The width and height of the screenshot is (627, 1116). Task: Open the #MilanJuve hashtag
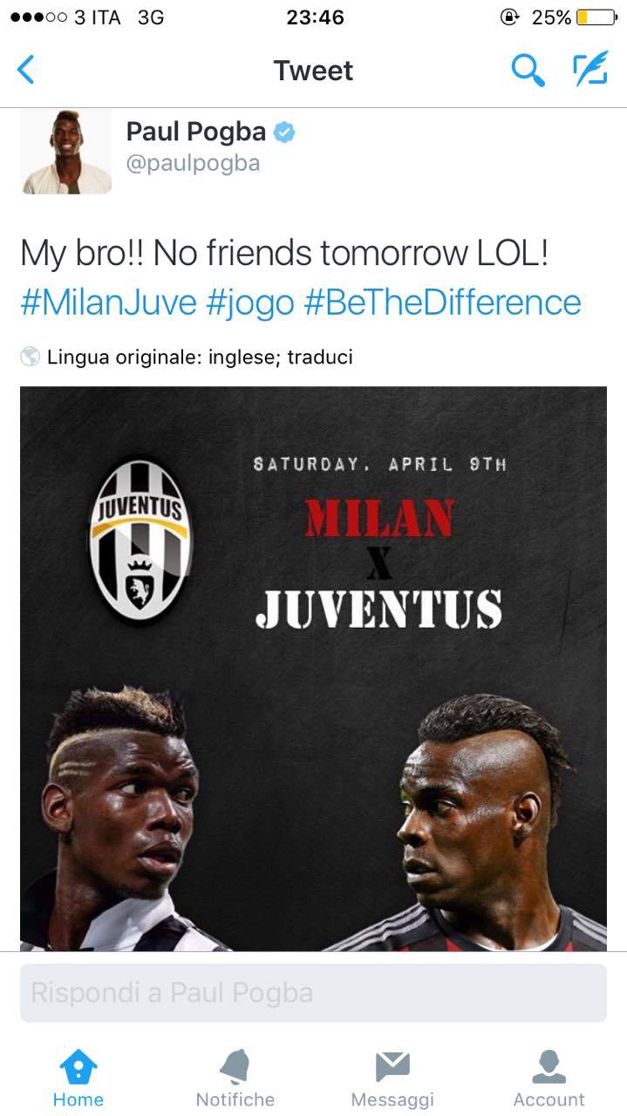pyautogui.click(x=108, y=303)
